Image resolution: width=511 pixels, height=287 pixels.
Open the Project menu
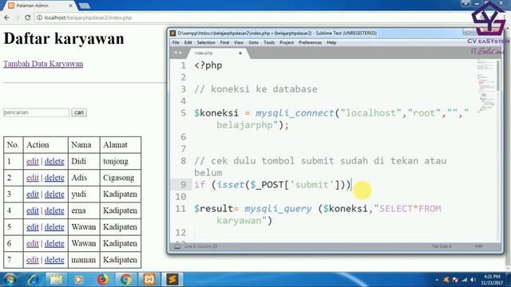287,42
